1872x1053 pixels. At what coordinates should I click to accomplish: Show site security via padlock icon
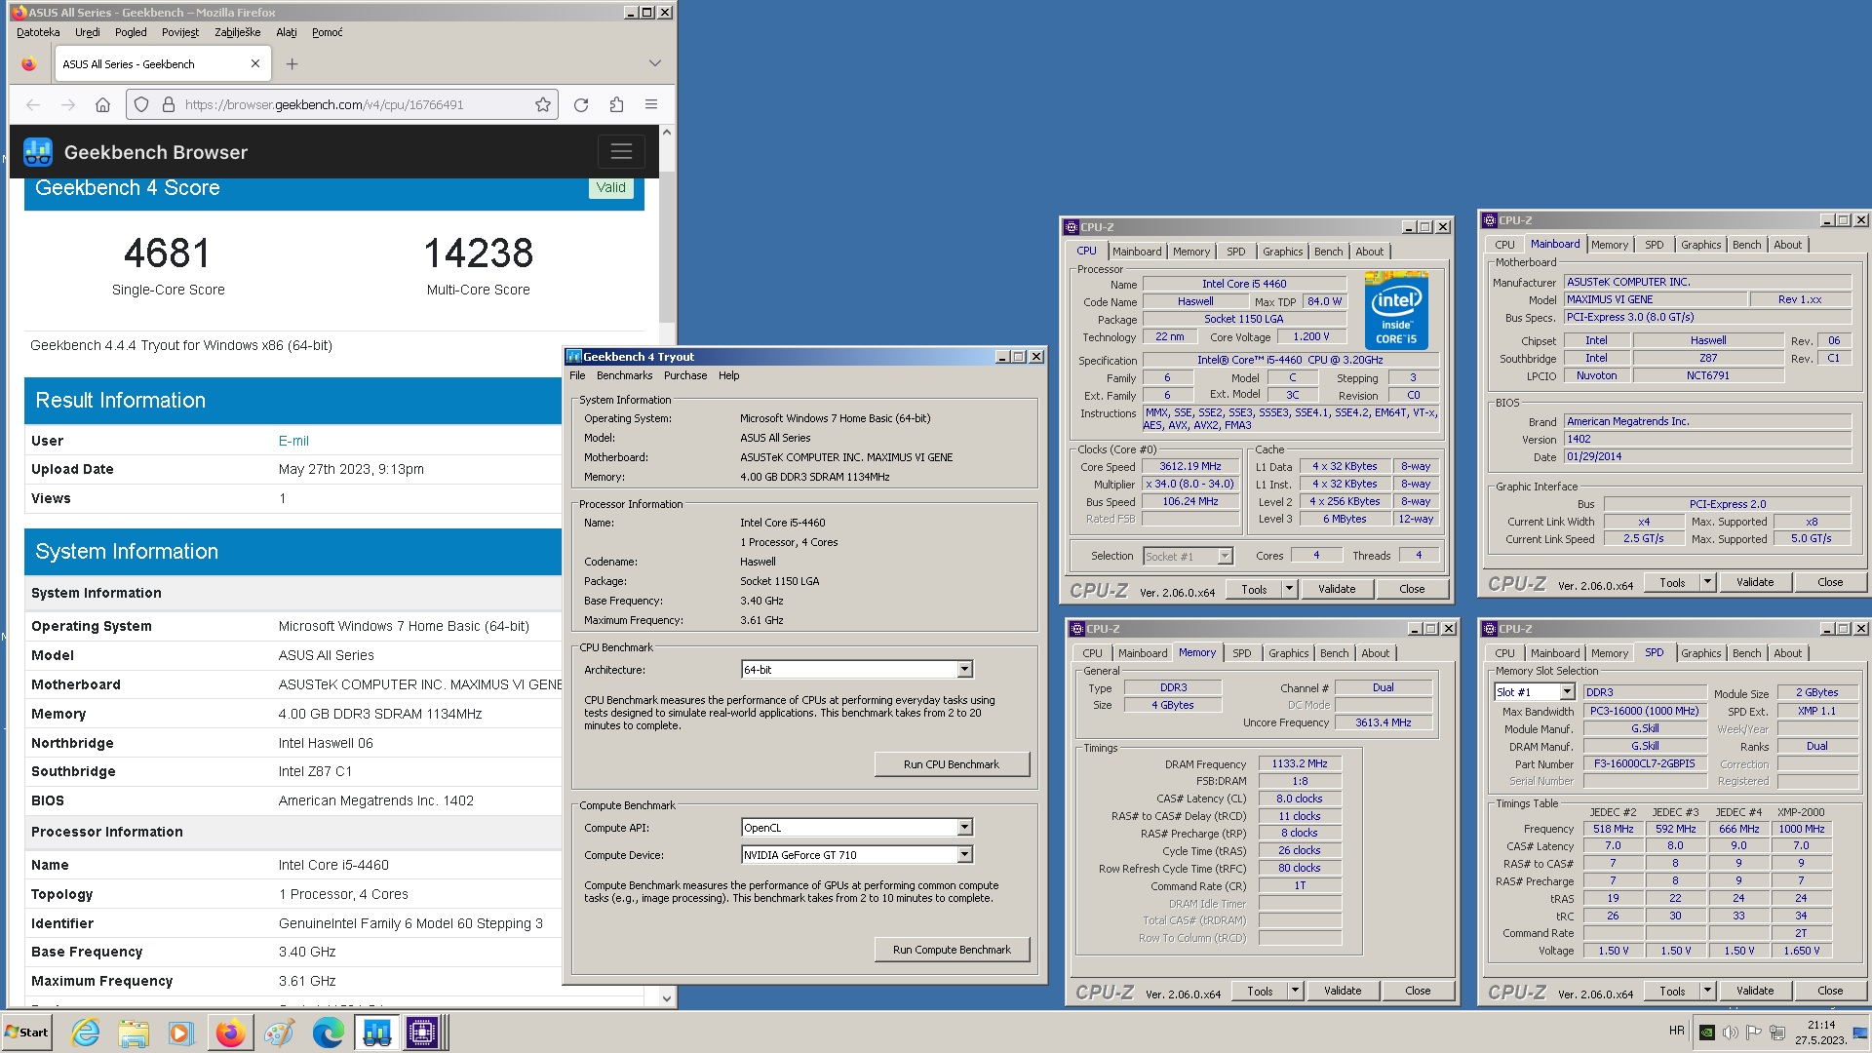coord(168,104)
